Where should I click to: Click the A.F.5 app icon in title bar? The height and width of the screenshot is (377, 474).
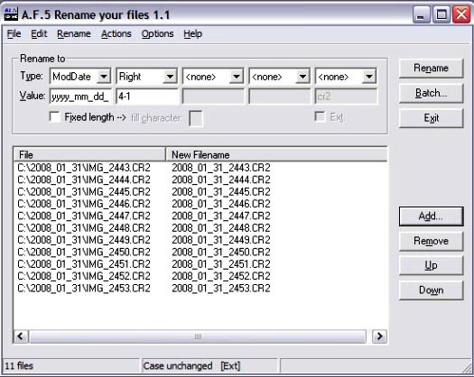[x=11, y=14]
